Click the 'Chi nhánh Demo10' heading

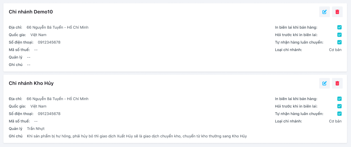pyautogui.click(x=31, y=12)
